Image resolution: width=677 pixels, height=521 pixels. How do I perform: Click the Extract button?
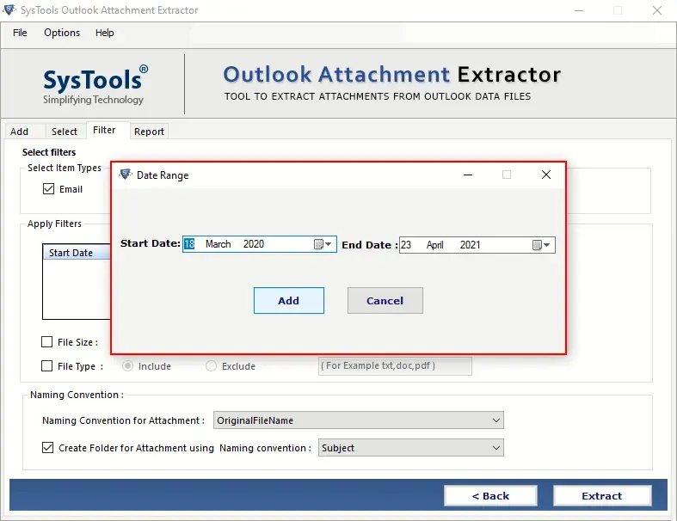[602, 496]
